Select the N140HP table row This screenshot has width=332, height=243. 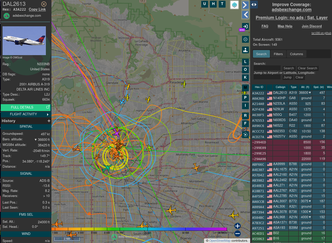click(x=291, y=98)
